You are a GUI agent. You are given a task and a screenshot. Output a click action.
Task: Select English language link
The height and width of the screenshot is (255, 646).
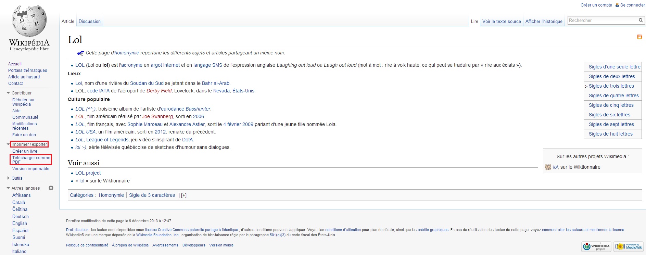(20, 224)
